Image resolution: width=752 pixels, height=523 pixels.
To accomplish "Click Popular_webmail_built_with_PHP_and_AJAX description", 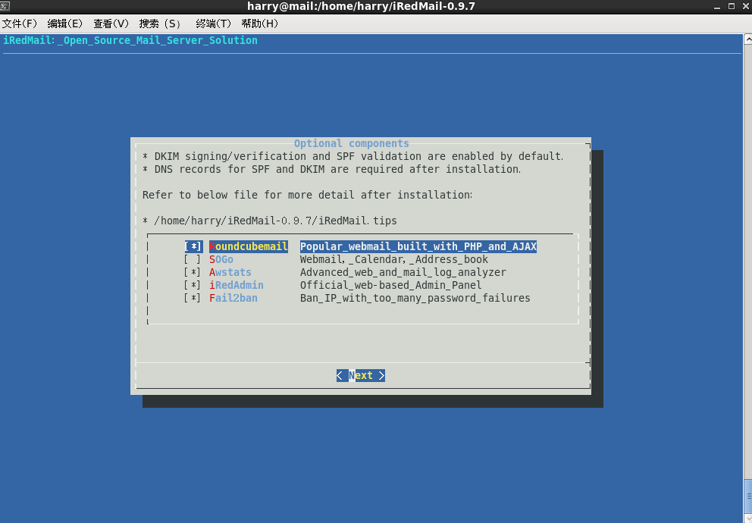I will (x=418, y=246).
